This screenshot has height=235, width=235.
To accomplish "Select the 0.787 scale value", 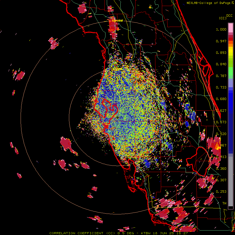I will 221,76.
